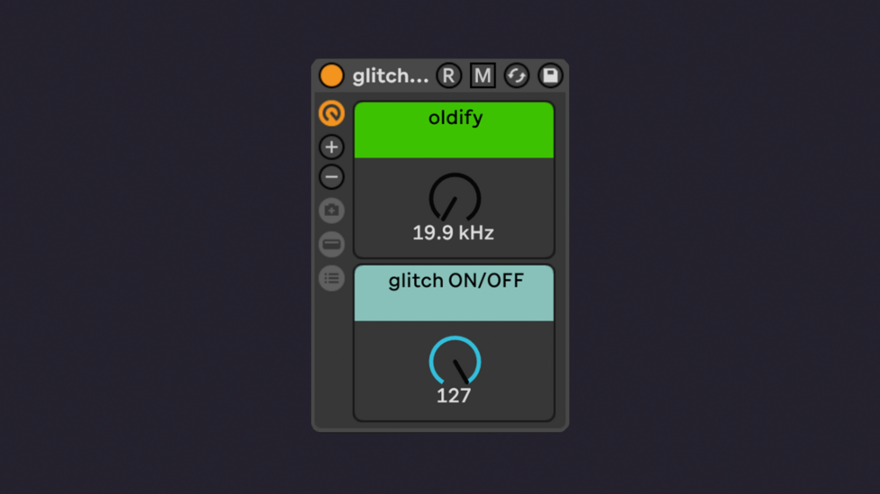Image resolution: width=880 pixels, height=494 pixels.
Task: Click the oldify macro knob
Action: click(455, 198)
